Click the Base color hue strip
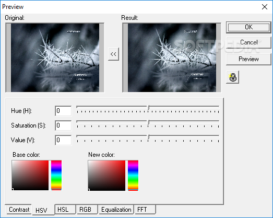 pyautogui.click(x=56, y=175)
